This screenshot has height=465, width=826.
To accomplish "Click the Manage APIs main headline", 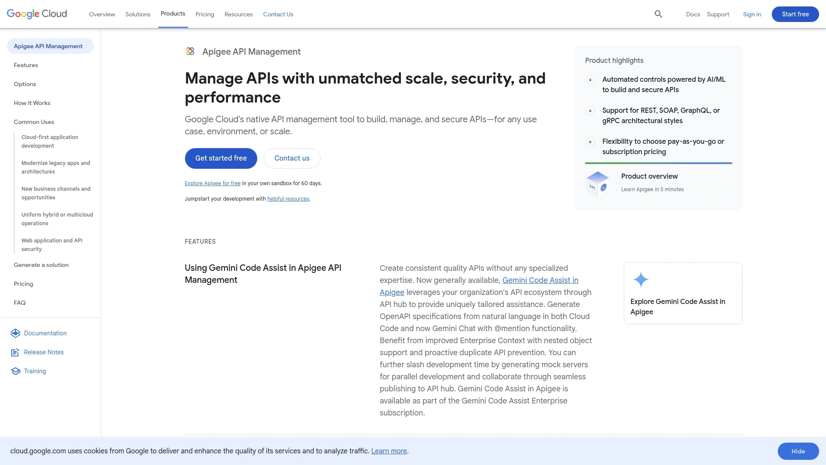I will (365, 88).
